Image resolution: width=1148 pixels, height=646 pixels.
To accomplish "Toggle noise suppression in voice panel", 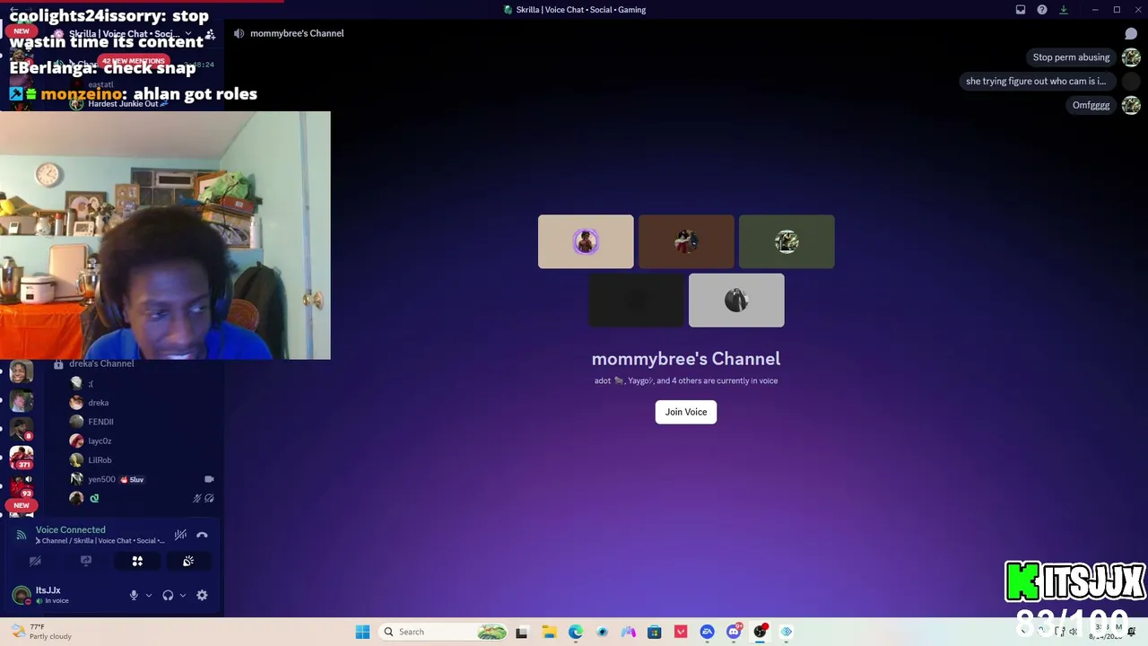I will tap(180, 535).
